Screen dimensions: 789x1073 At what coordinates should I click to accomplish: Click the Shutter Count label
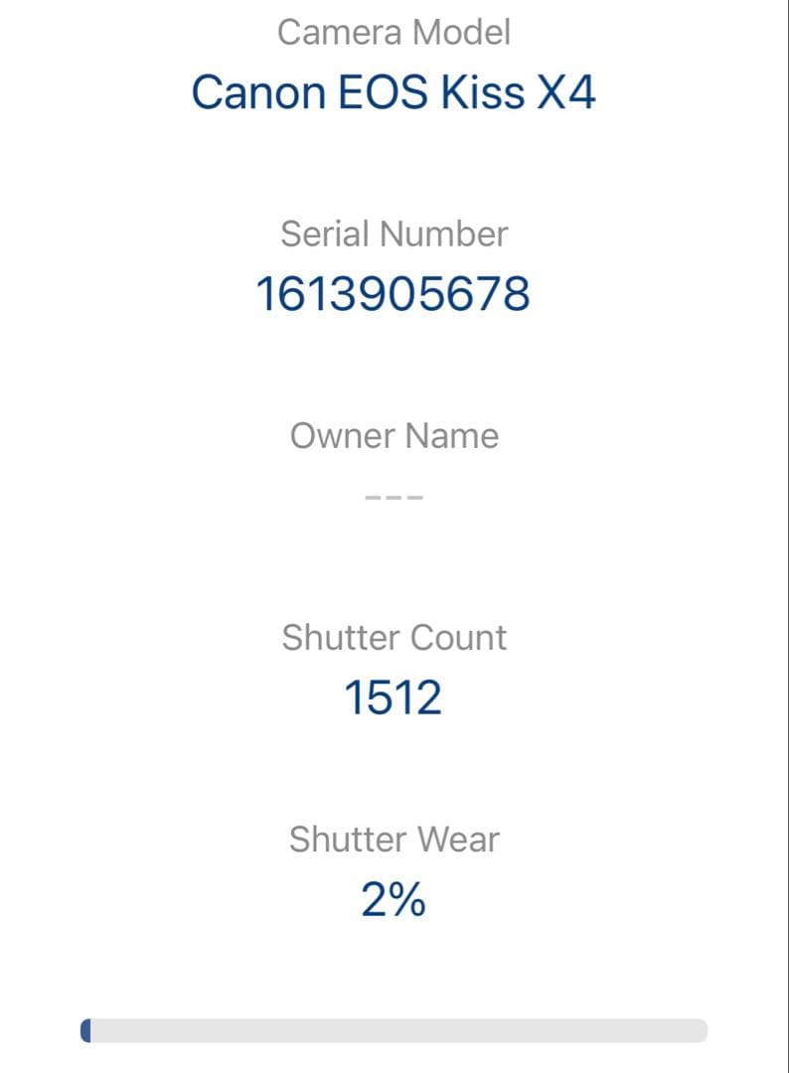coord(394,638)
